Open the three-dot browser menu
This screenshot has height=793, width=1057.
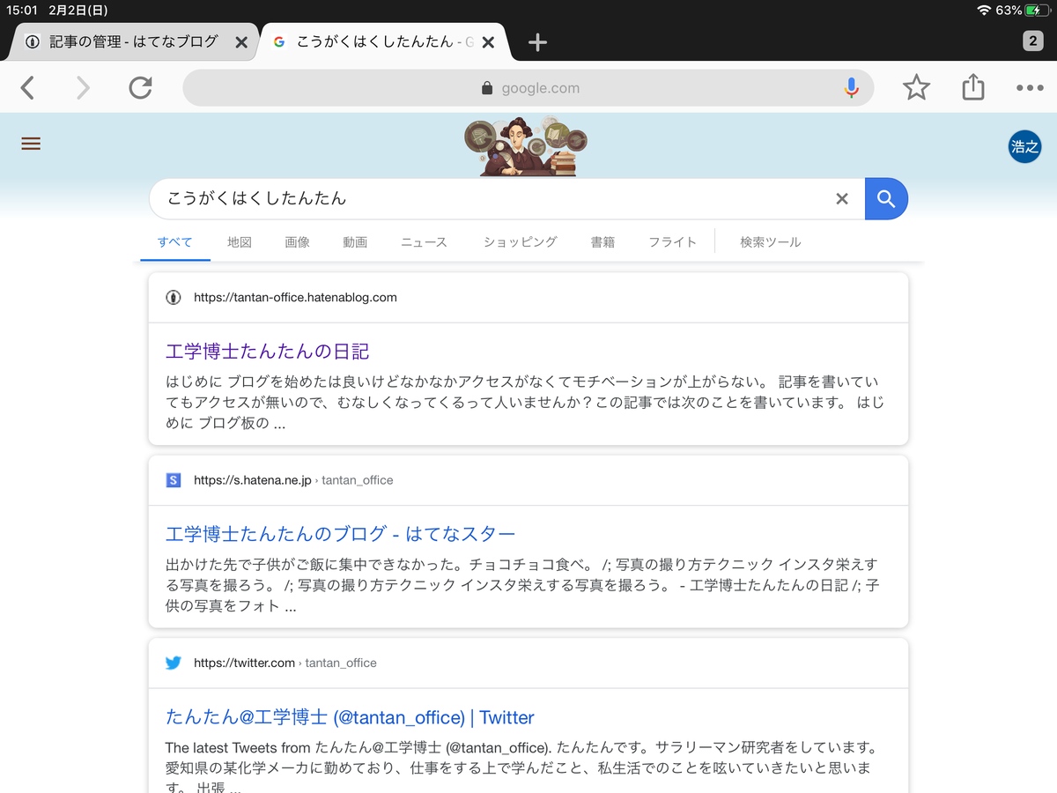click(1030, 87)
